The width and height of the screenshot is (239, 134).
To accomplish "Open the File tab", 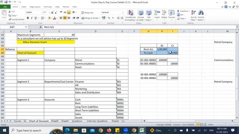I will (5, 7).
